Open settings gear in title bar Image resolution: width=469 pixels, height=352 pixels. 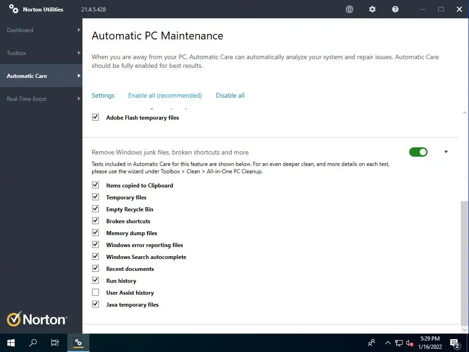372,9
